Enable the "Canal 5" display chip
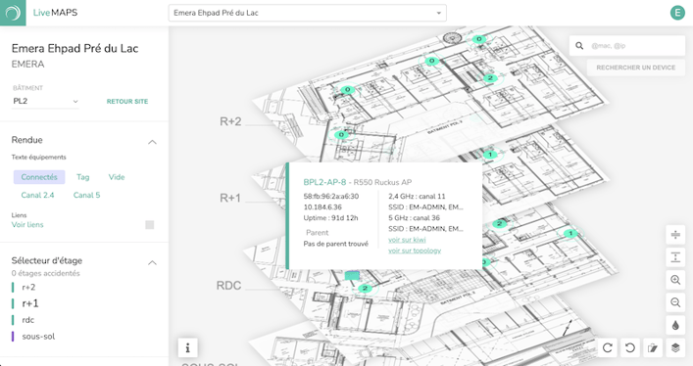The width and height of the screenshot is (693, 366). coord(86,195)
